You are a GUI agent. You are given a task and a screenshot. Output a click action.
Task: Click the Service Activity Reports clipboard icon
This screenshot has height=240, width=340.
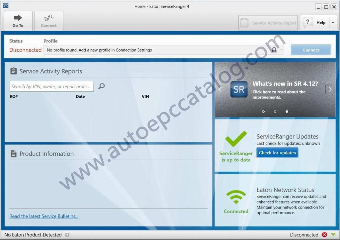(x=14, y=71)
